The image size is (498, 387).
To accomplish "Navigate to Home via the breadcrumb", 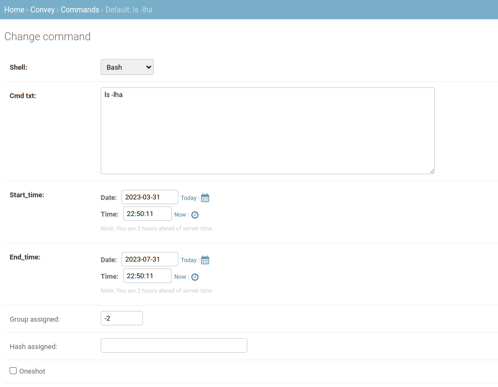I will [x=14, y=9].
